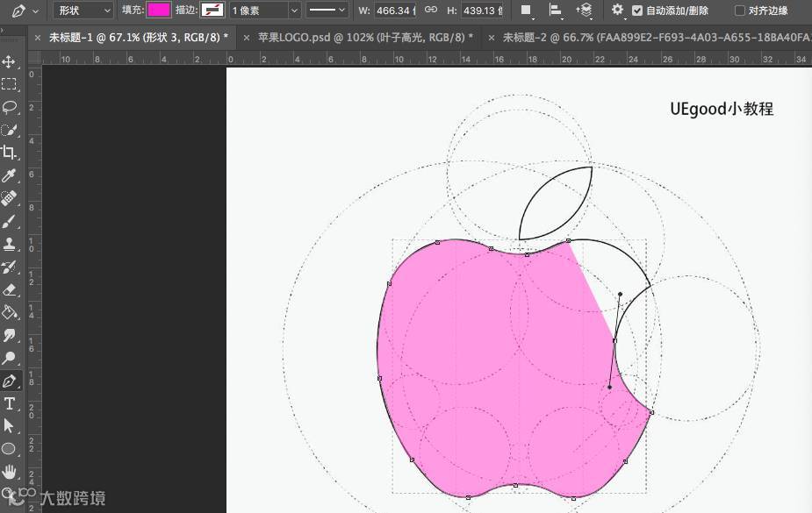
Task: Select the Move tool
Action: 9,62
